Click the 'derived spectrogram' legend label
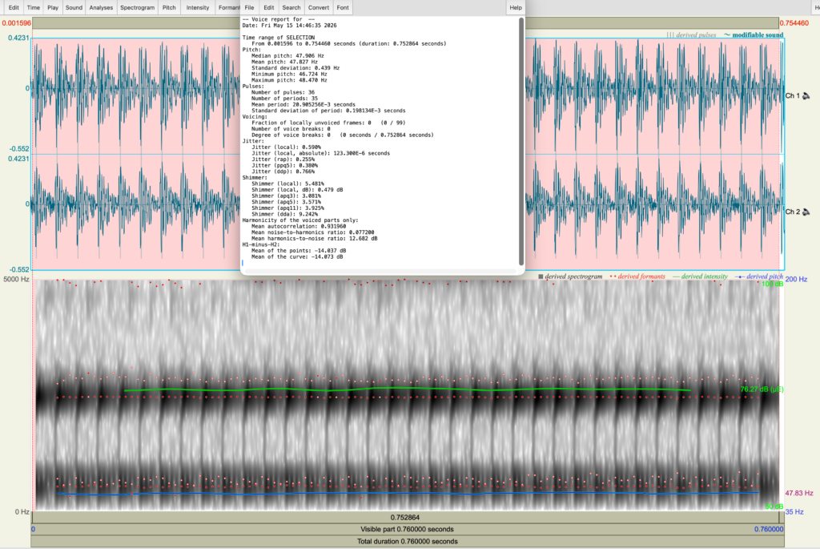 point(573,277)
